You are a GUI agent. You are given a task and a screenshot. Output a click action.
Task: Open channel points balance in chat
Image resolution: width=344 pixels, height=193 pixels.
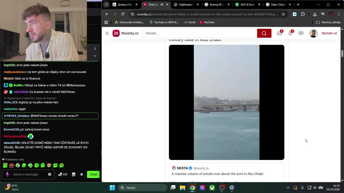63,175
